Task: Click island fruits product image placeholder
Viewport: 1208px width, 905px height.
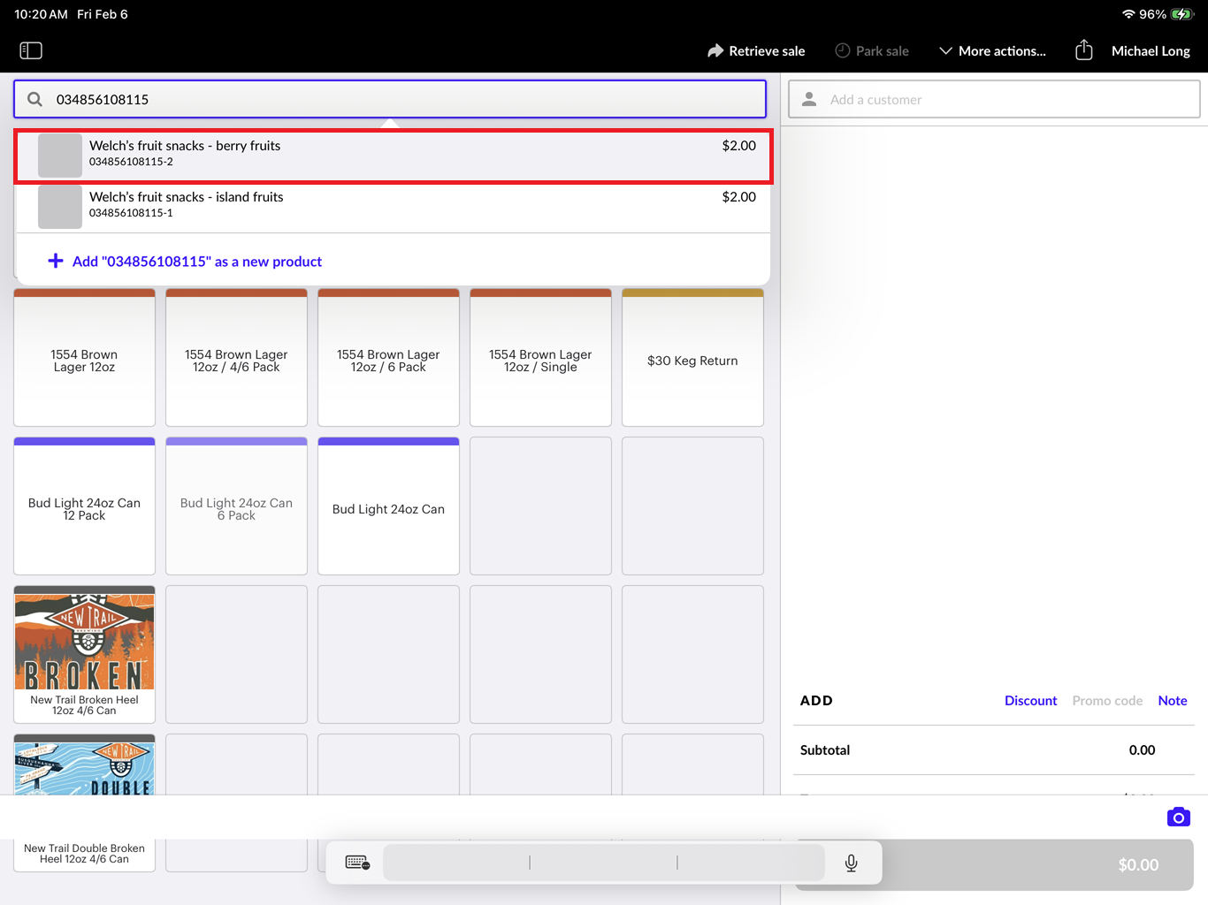Action: point(60,207)
